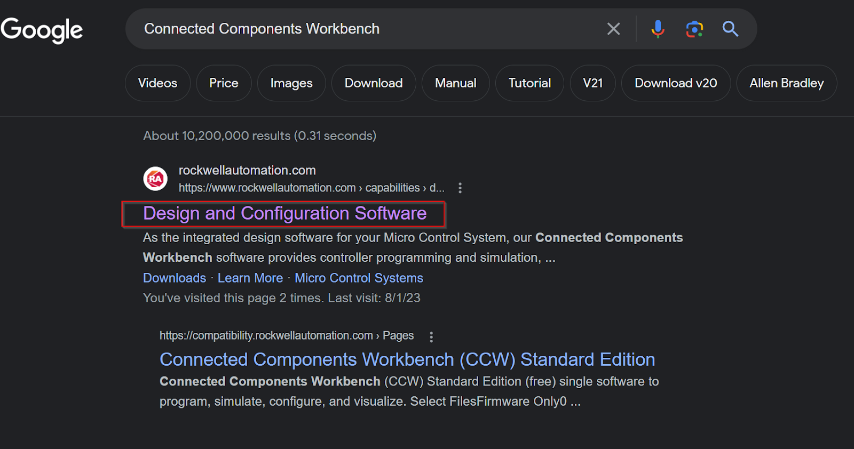The image size is (854, 449).
Task: Click the Google logo
Action: click(x=42, y=30)
